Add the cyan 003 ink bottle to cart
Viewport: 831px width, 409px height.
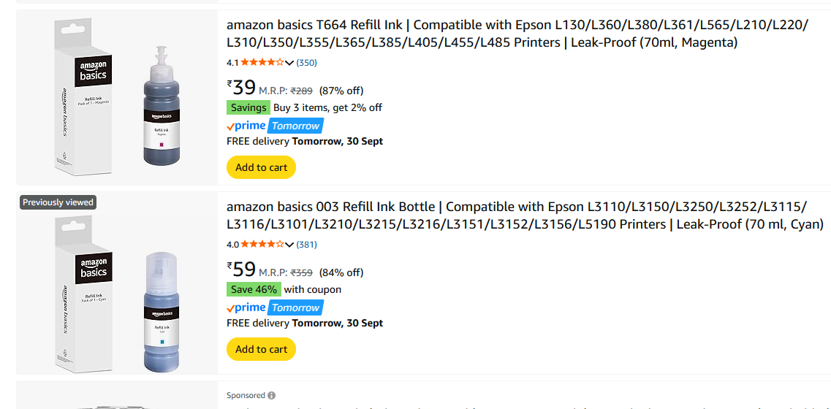(x=261, y=349)
